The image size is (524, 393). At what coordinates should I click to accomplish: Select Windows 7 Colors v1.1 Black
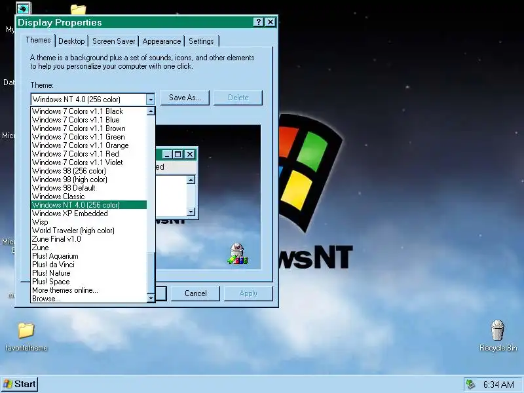click(88, 111)
